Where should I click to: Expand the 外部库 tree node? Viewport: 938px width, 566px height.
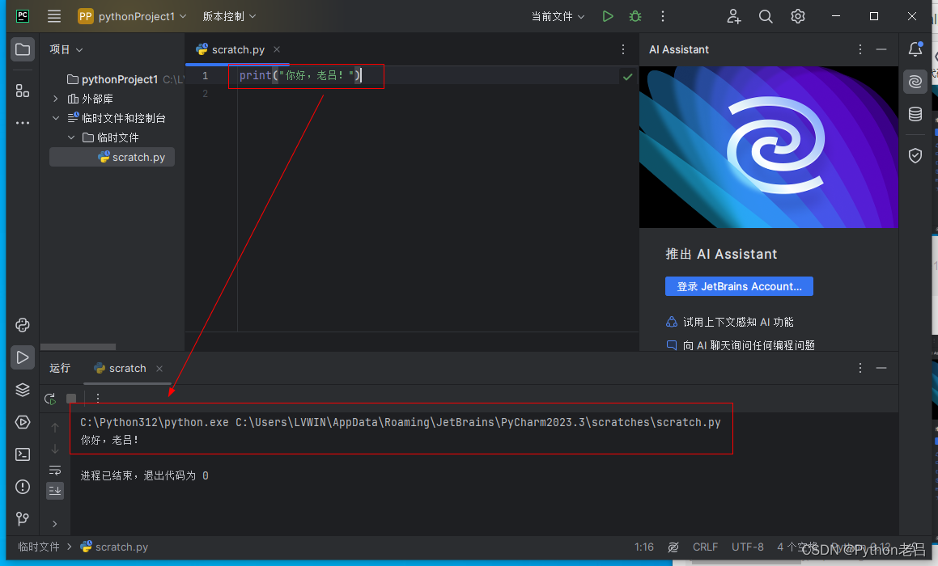click(x=56, y=99)
